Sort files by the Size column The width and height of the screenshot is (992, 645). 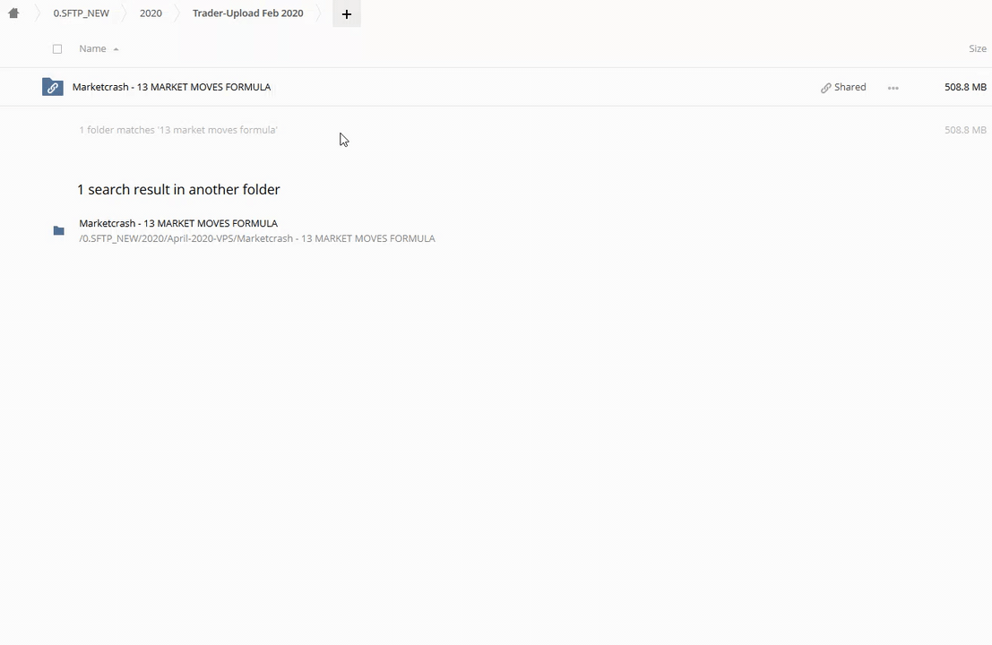977,49
